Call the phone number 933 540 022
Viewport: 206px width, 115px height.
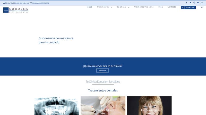tap(21, 3)
